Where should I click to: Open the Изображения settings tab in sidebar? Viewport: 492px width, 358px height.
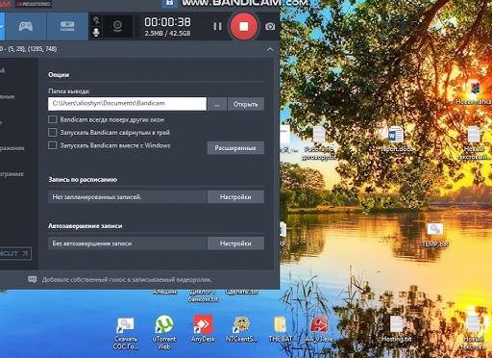pyautogui.click(x=12, y=148)
